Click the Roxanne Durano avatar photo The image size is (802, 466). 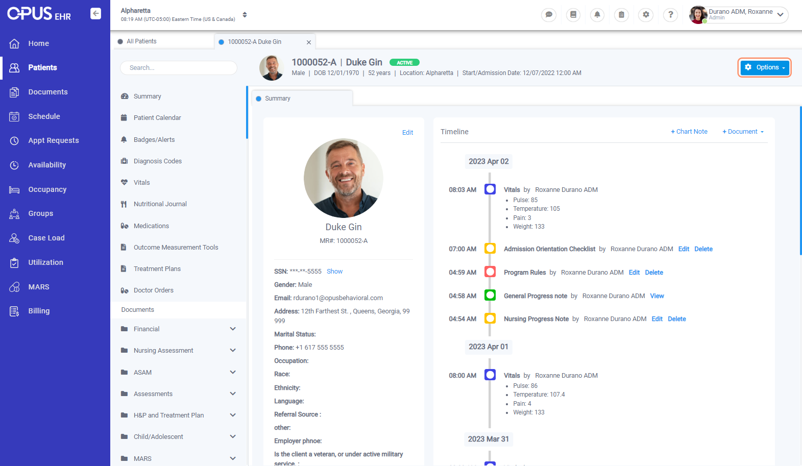[698, 15]
